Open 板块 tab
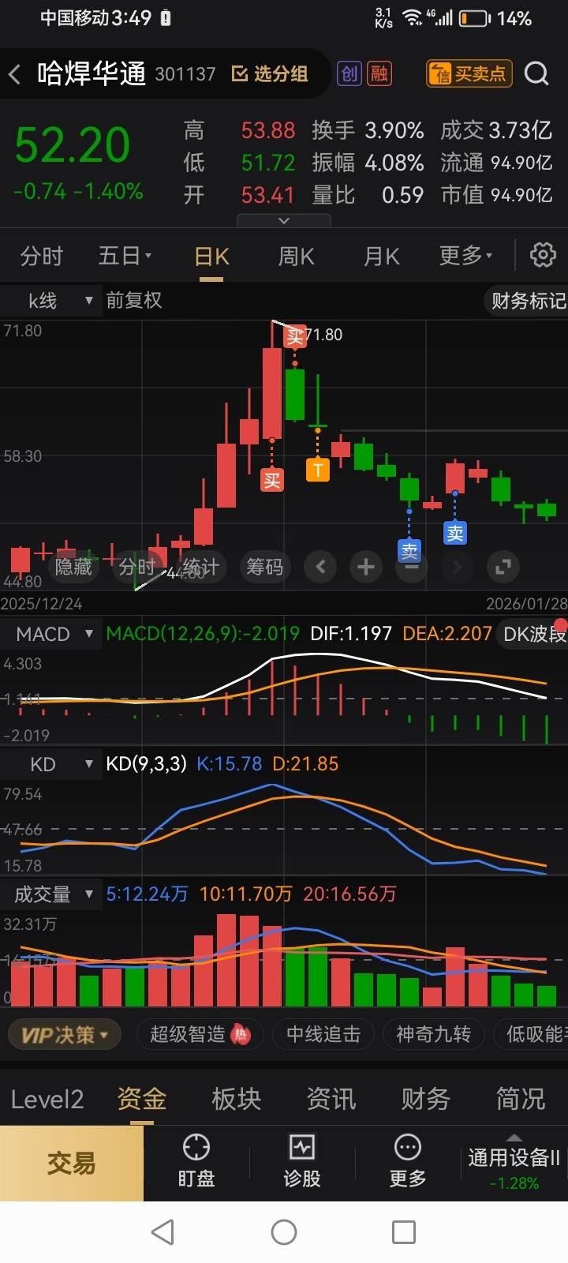This screenshot has width=568, height=1263. pyautogui.click(x=237, y=1099)
